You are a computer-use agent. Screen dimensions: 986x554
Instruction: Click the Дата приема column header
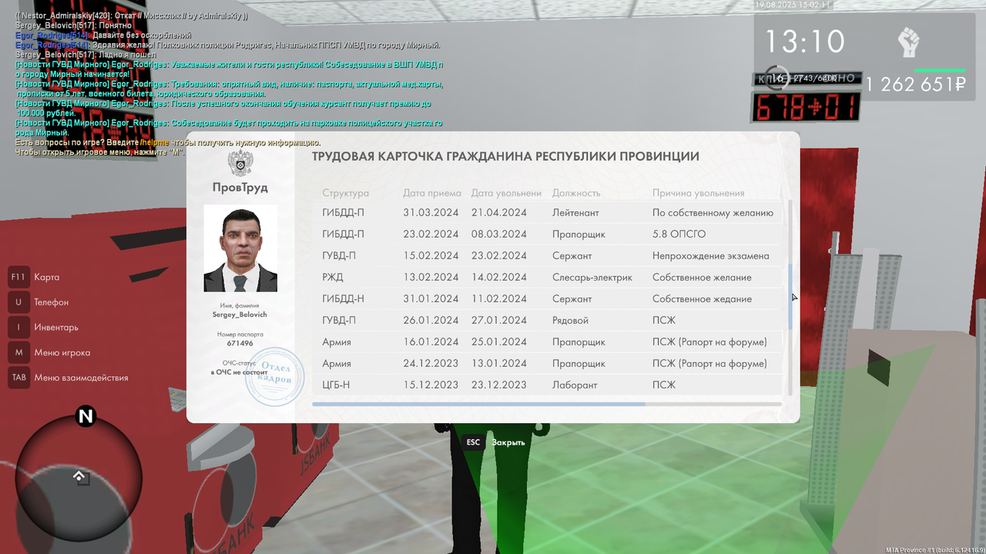pyautogui.click(x=431, y=193)
